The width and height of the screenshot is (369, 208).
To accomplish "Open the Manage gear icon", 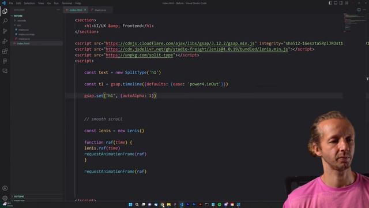I will (x=5, y=198).
